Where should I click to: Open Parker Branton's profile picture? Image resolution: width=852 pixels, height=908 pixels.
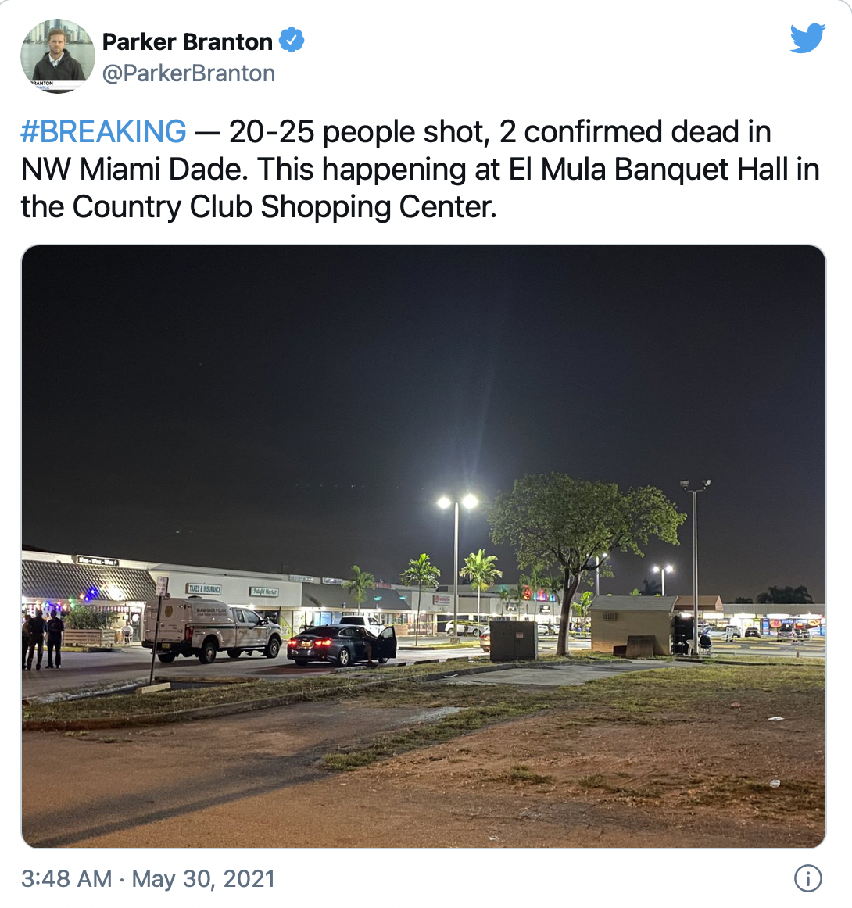[x=57, y=55]
